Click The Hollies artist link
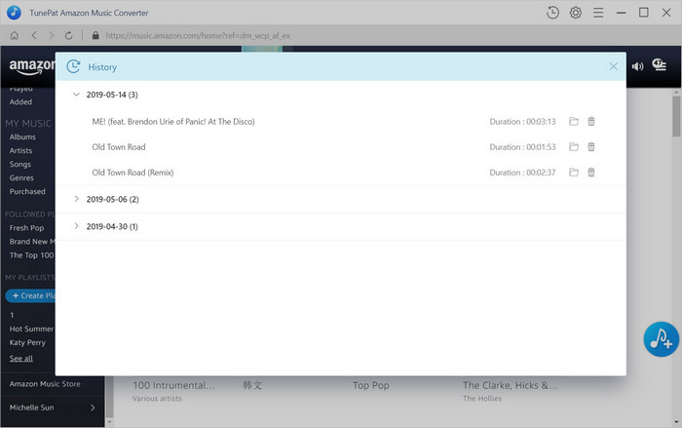 pyautogui.click(x=482, y=399)
